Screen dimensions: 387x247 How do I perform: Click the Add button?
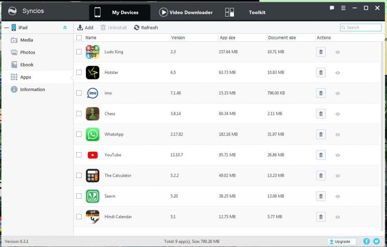85,28
